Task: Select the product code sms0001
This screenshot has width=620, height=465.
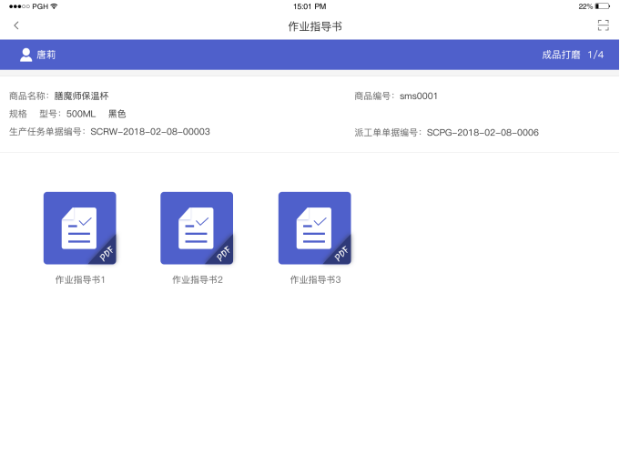Action: click(419, 96)
